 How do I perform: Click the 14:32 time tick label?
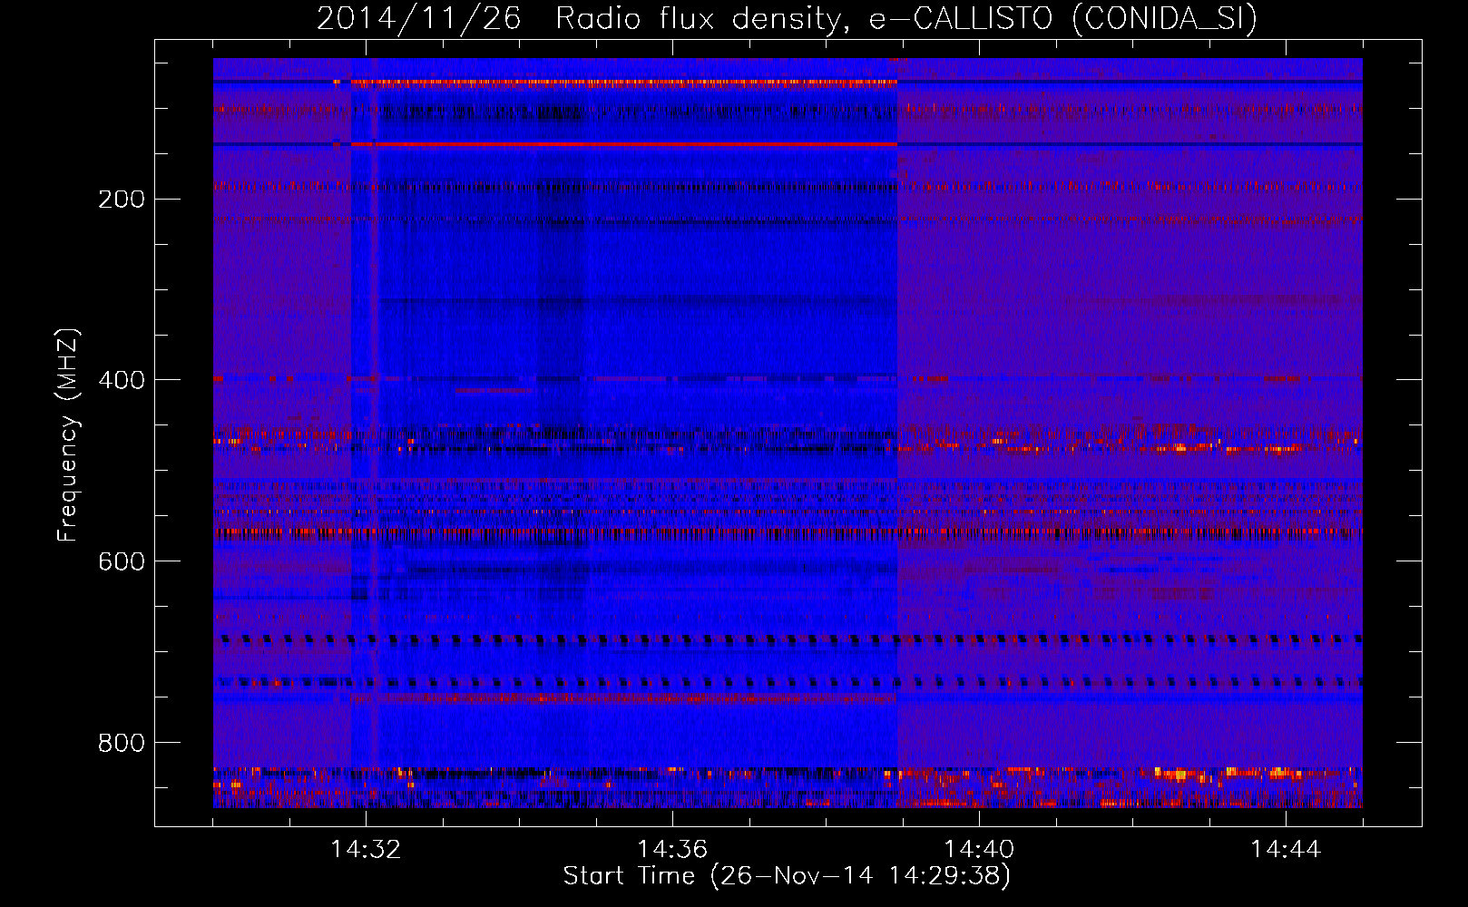[366, 849]
